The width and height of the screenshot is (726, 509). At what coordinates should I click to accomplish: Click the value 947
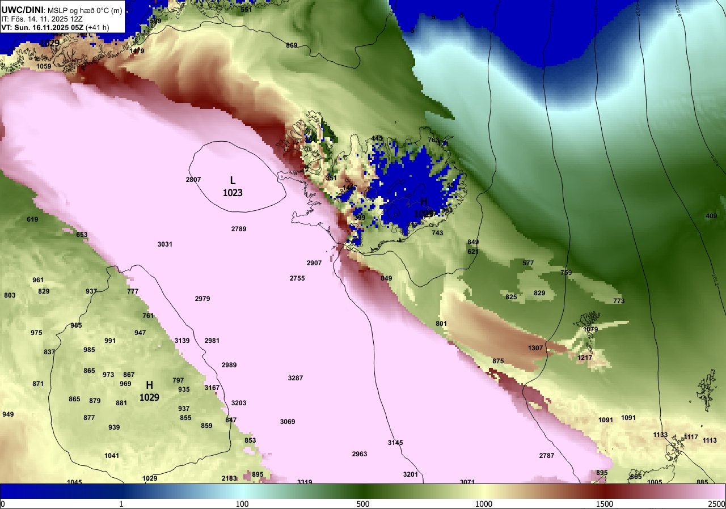140,333
